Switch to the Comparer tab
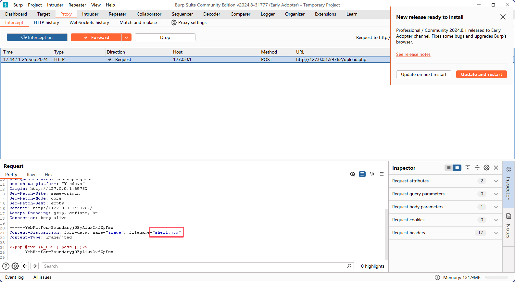515x282 pixels. 240,14
